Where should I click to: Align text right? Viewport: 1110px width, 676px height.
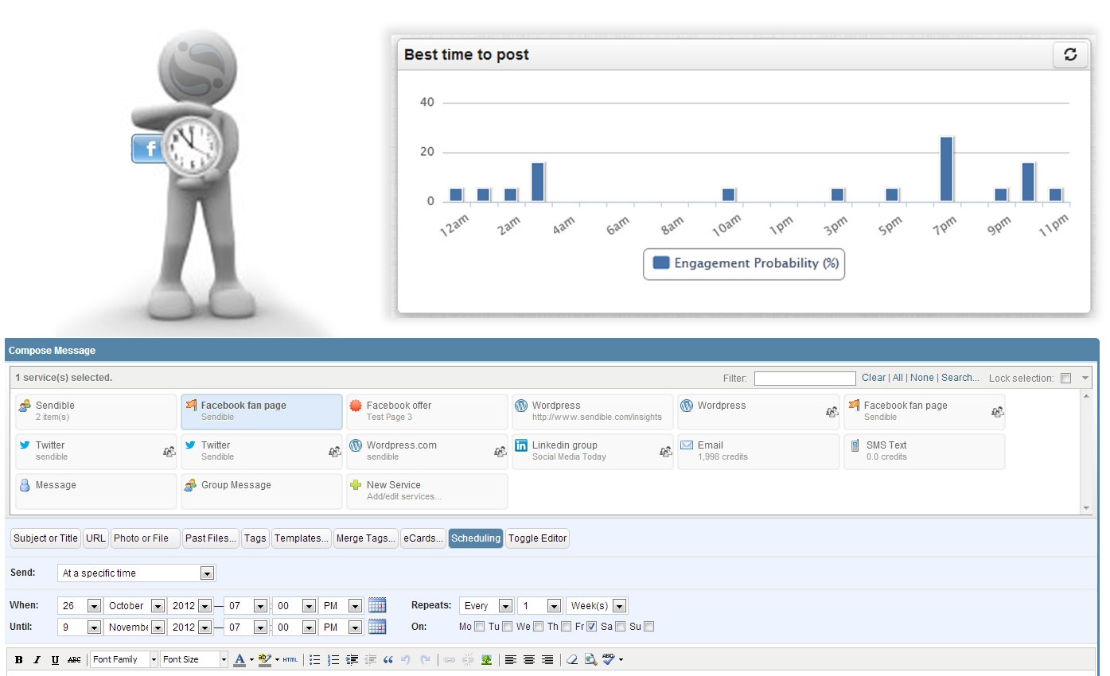547,659
